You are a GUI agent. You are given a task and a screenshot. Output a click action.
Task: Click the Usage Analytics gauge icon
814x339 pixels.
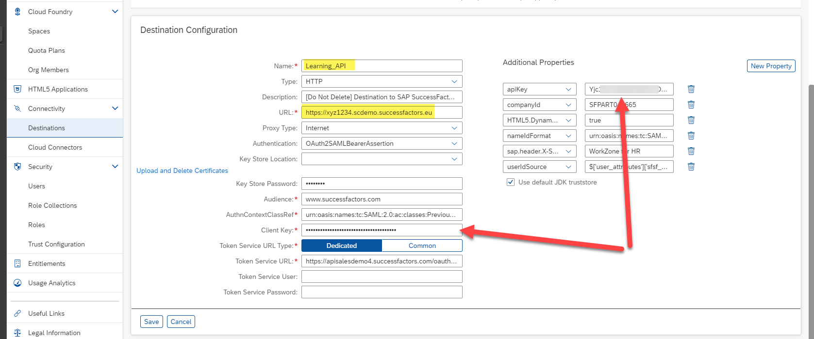17,283
